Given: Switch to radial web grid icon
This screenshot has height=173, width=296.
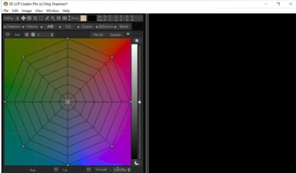Looking at the screenshot, I should (x=33, y=35).
